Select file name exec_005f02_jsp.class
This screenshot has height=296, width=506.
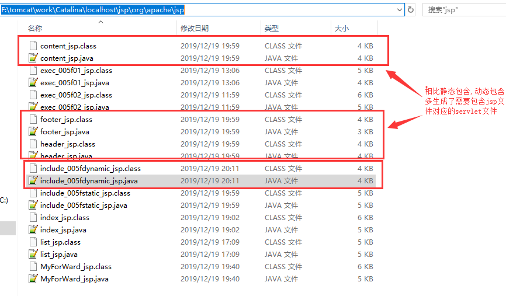pyautogui.click(x=76, y=95)
